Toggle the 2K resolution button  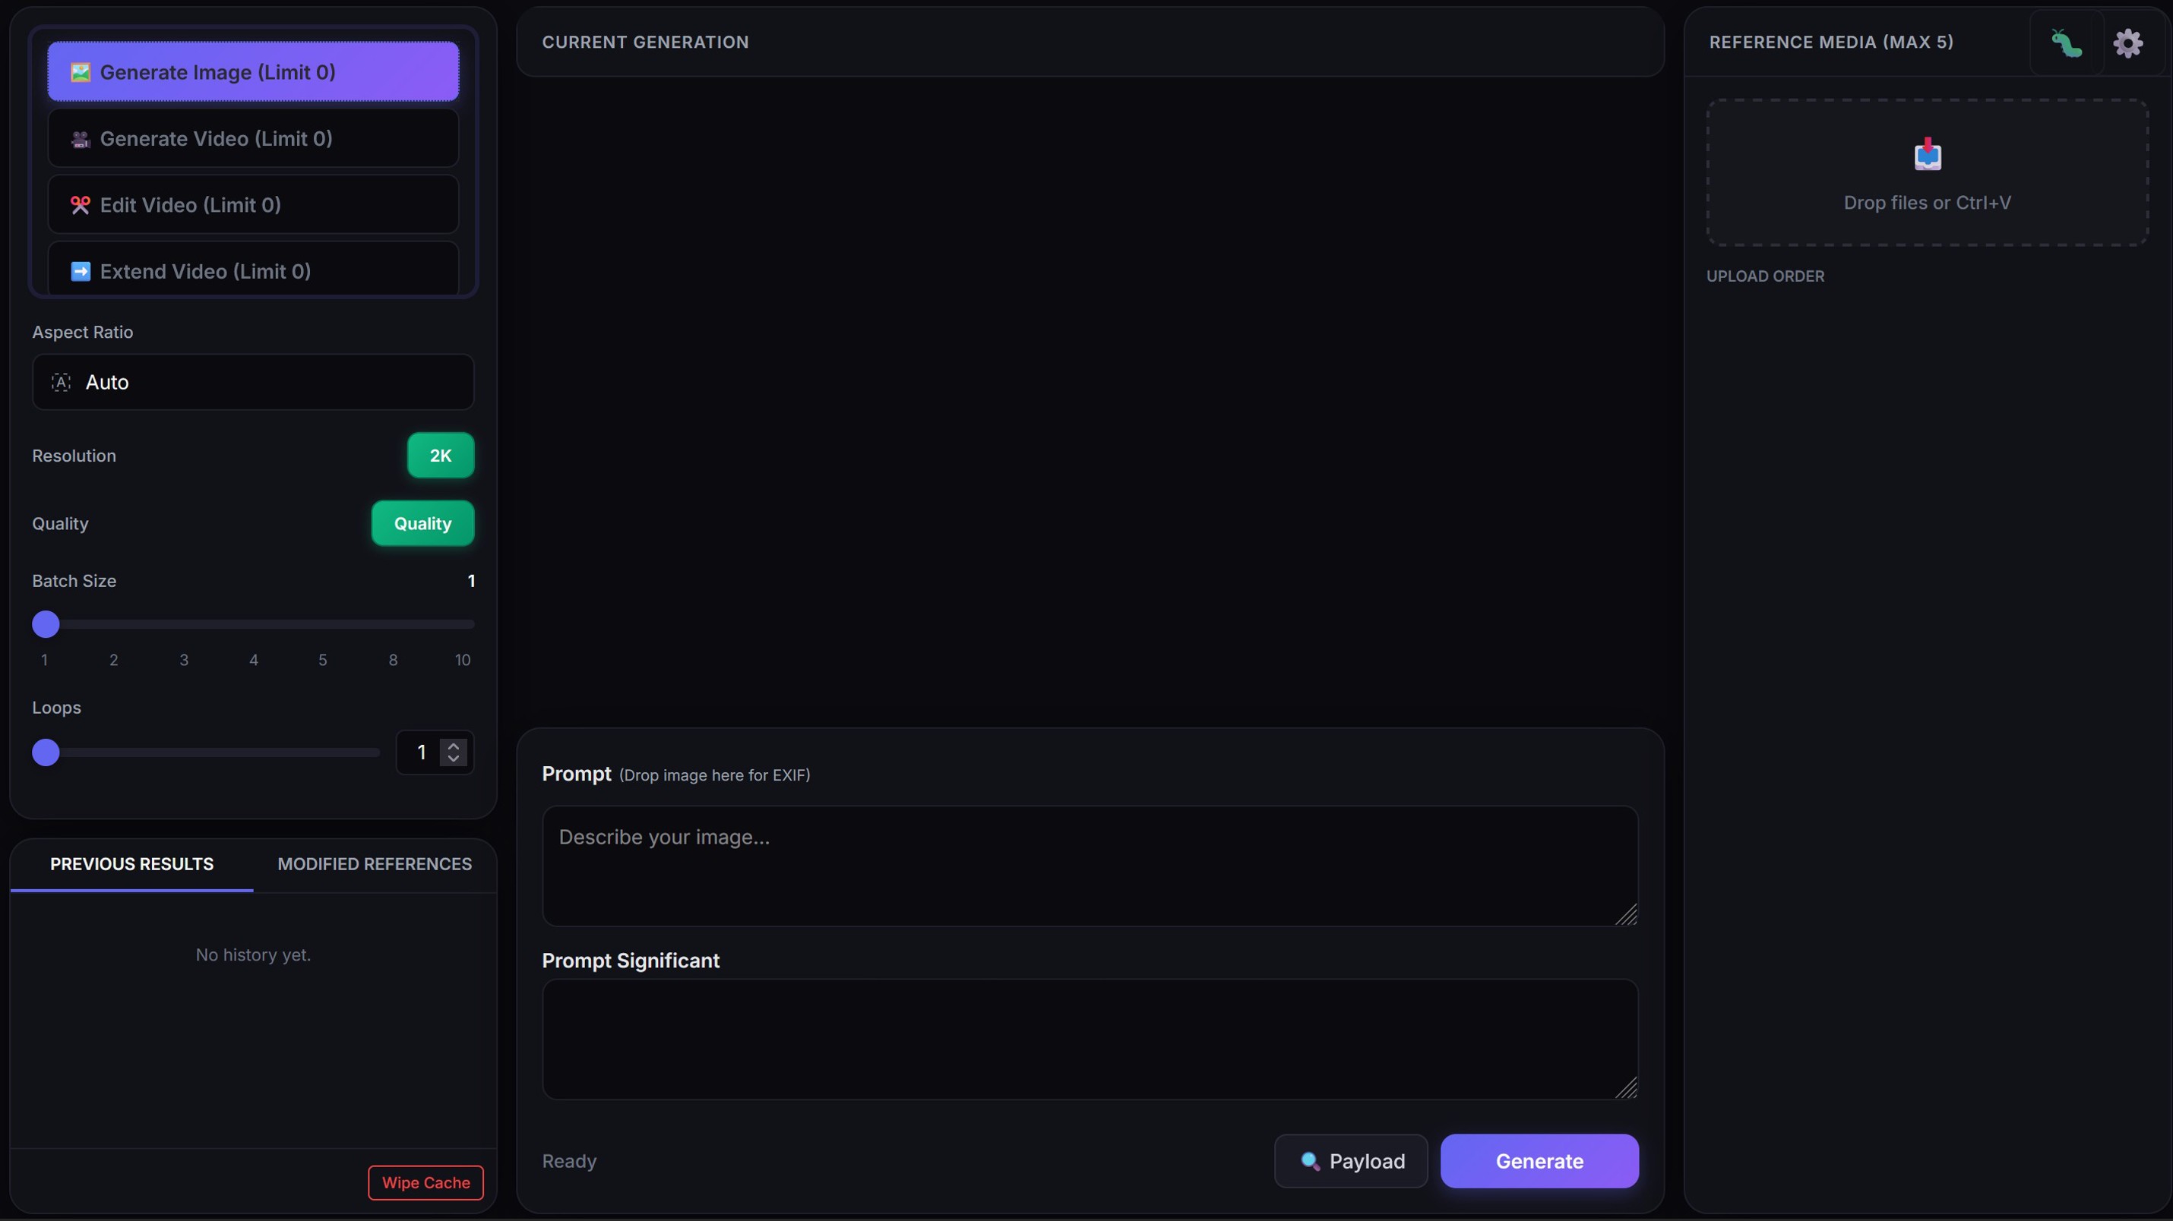click(x=441, y=456)
